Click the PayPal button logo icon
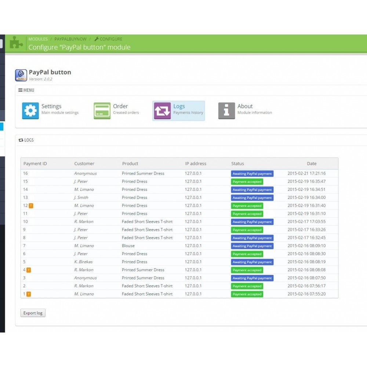The image size is (367, 367). 21,75
